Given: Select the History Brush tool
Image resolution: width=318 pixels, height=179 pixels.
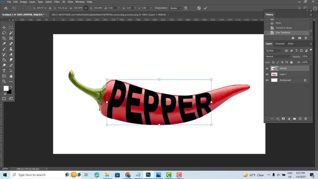Looking at the screenshot, I should tap(4, 54).
